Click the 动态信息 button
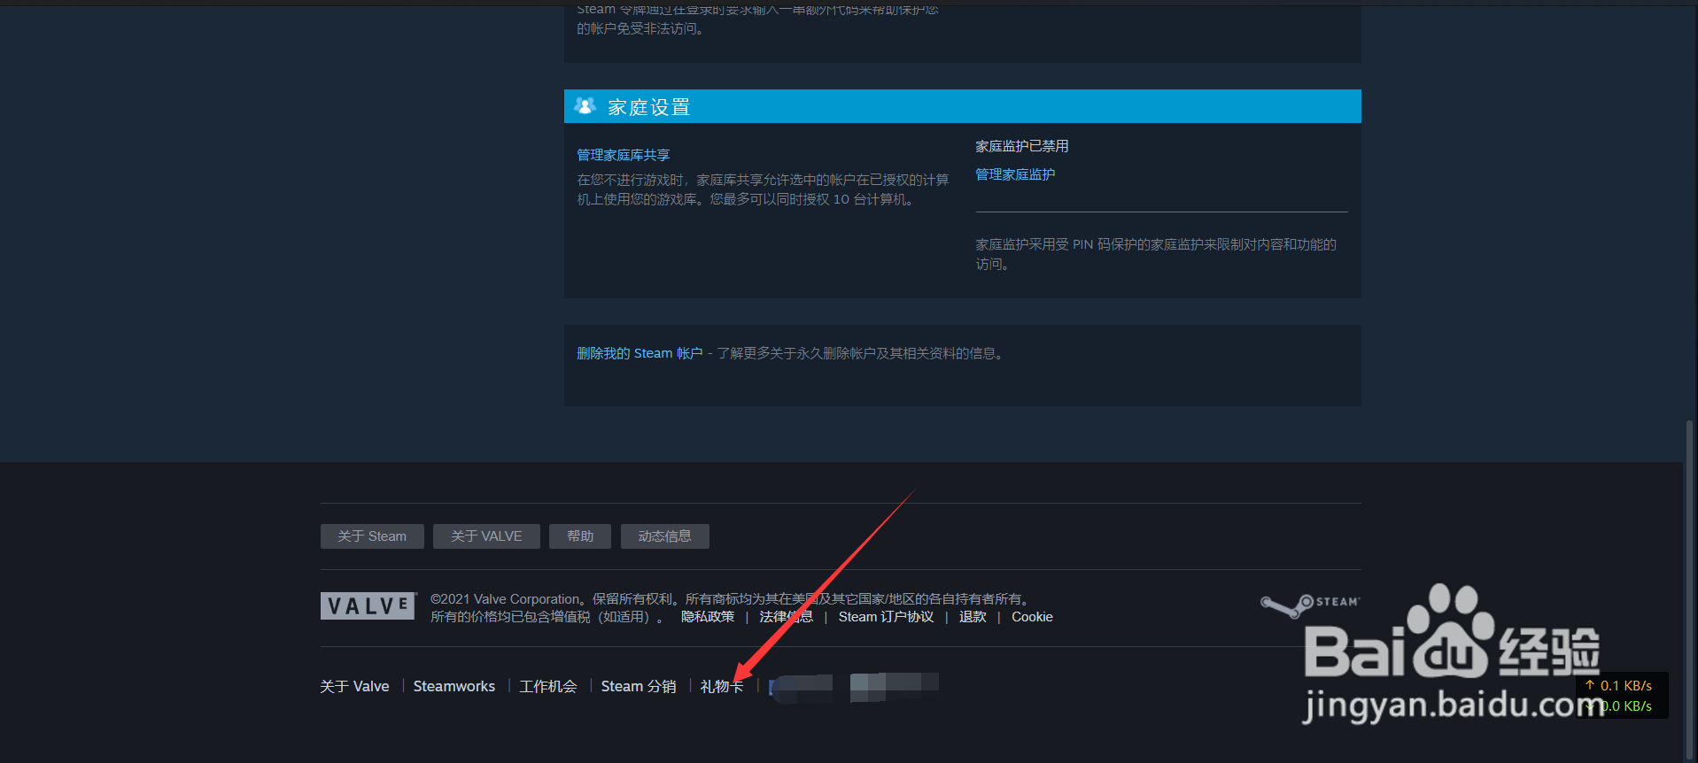Image resolution: width=1698 pixels, height=763 pixels. [x=665, y=536]
